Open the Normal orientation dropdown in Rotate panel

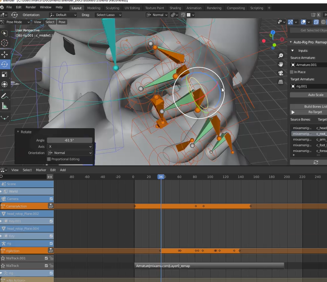[70, 153]
